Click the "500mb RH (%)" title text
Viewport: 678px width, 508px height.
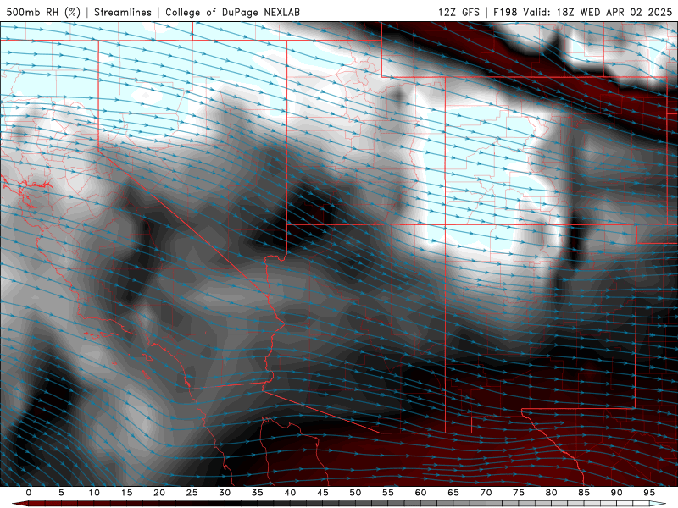[x=43, y=12]
